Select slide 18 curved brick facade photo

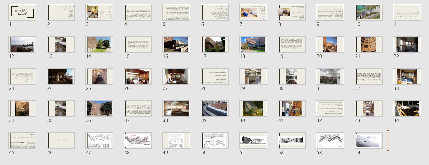coord(253,44)
